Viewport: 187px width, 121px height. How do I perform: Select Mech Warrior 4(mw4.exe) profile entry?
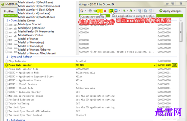[34, 13]
